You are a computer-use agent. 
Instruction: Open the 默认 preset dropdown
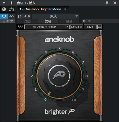click(x=55, y=16)
